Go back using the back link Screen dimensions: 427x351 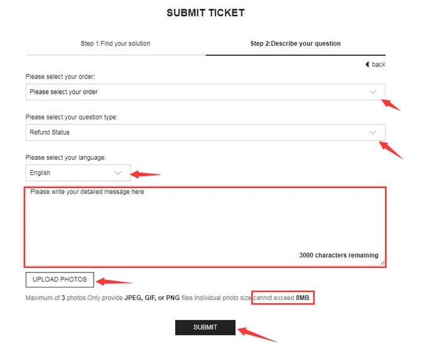point(376,64)
